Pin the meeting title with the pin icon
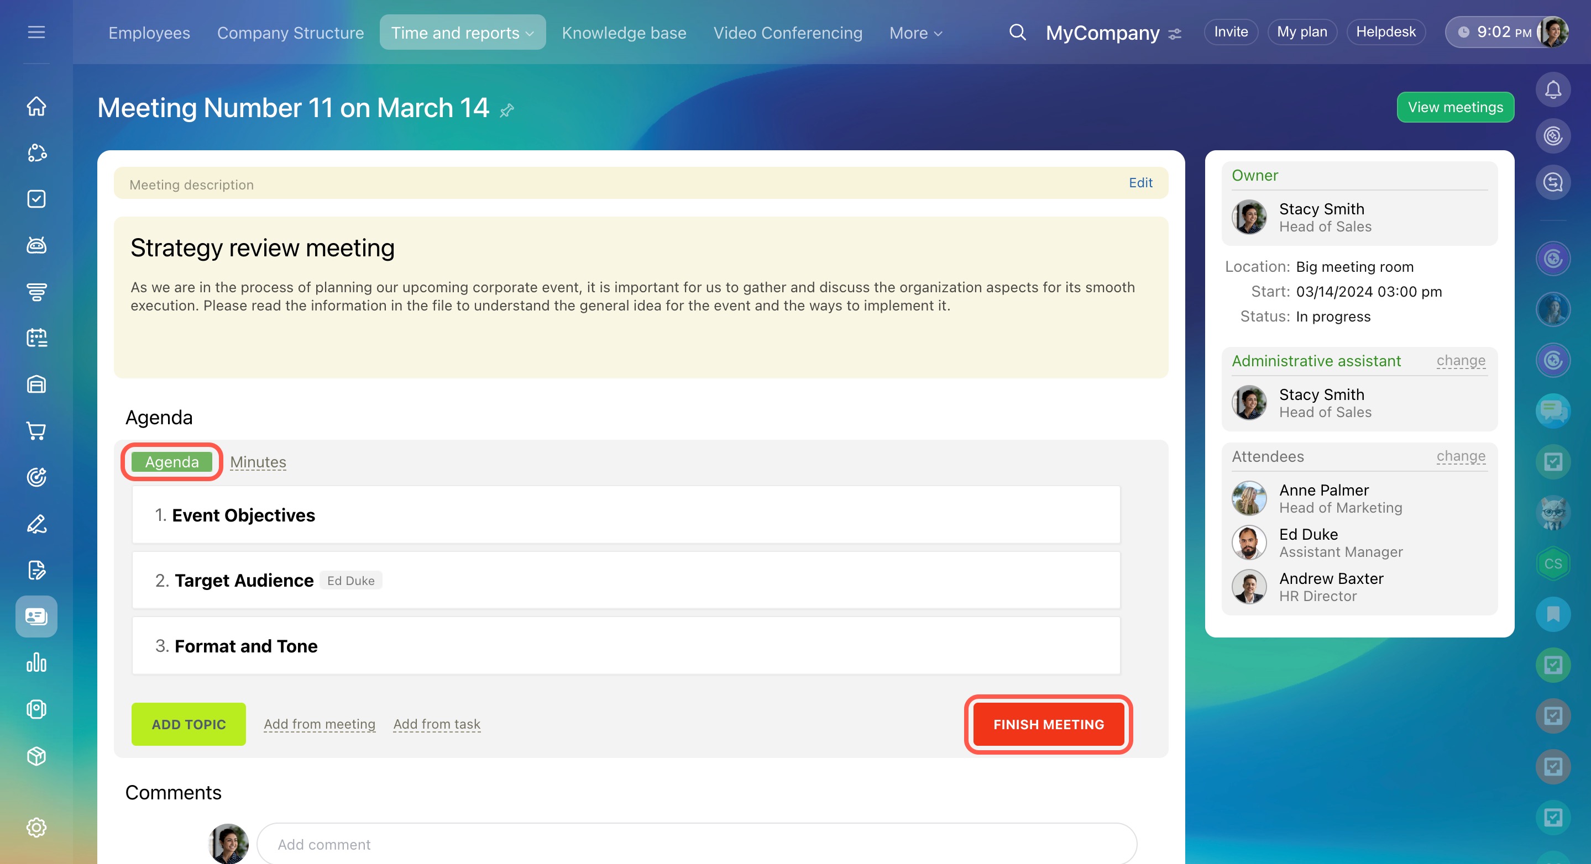 click(x=507, y=110)
